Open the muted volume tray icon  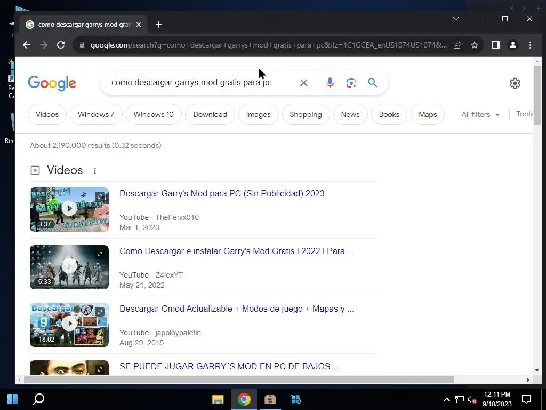pyautogui.click(x=472, y=399)
